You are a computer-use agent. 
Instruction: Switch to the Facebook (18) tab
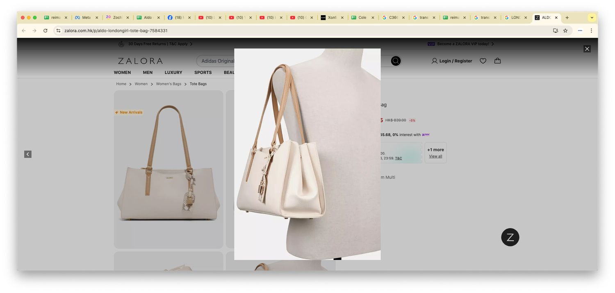point(178,18)
